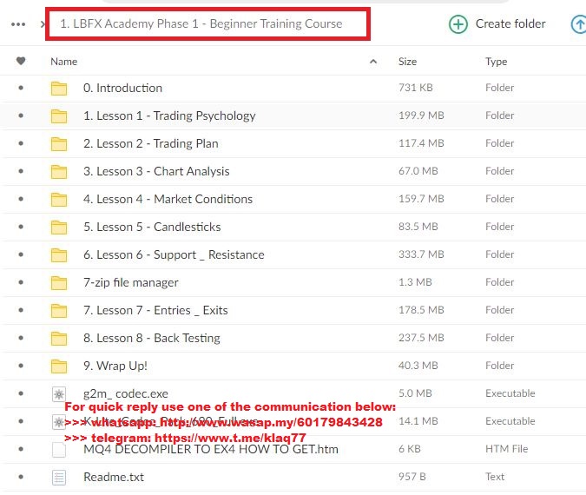
Task: Sort by the Type column header
Action: pos(496,62)
